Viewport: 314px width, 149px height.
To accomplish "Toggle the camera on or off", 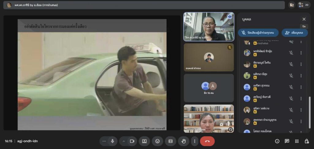I will pyautogui.click(x=132, y=141).
